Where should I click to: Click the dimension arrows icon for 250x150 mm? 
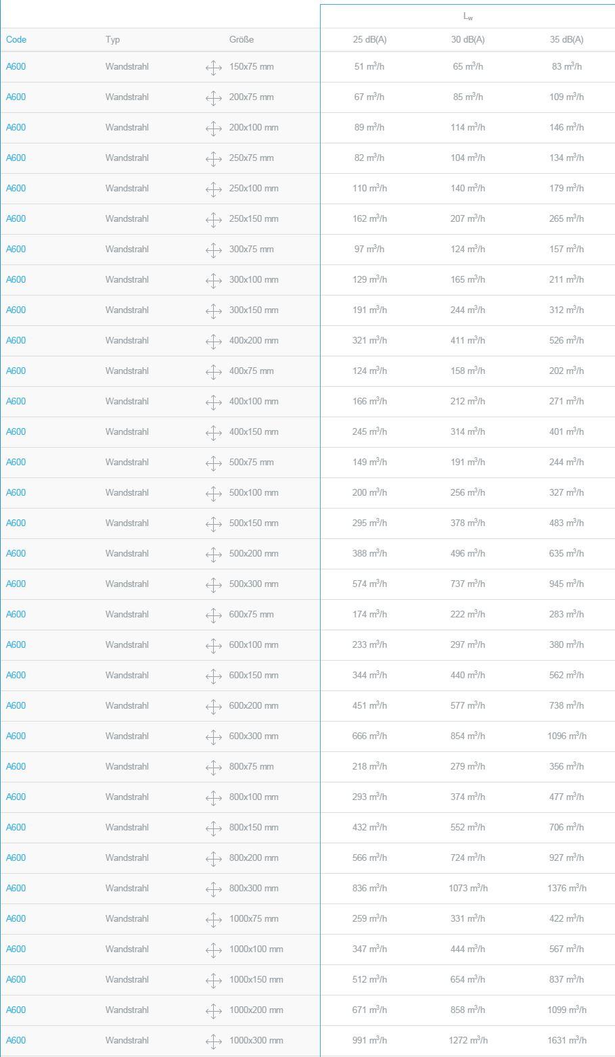pyautogui.click(x=214, y=220)
